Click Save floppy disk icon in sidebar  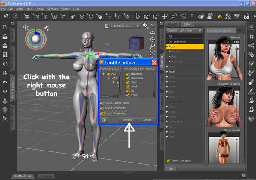(x=5, y=55)
